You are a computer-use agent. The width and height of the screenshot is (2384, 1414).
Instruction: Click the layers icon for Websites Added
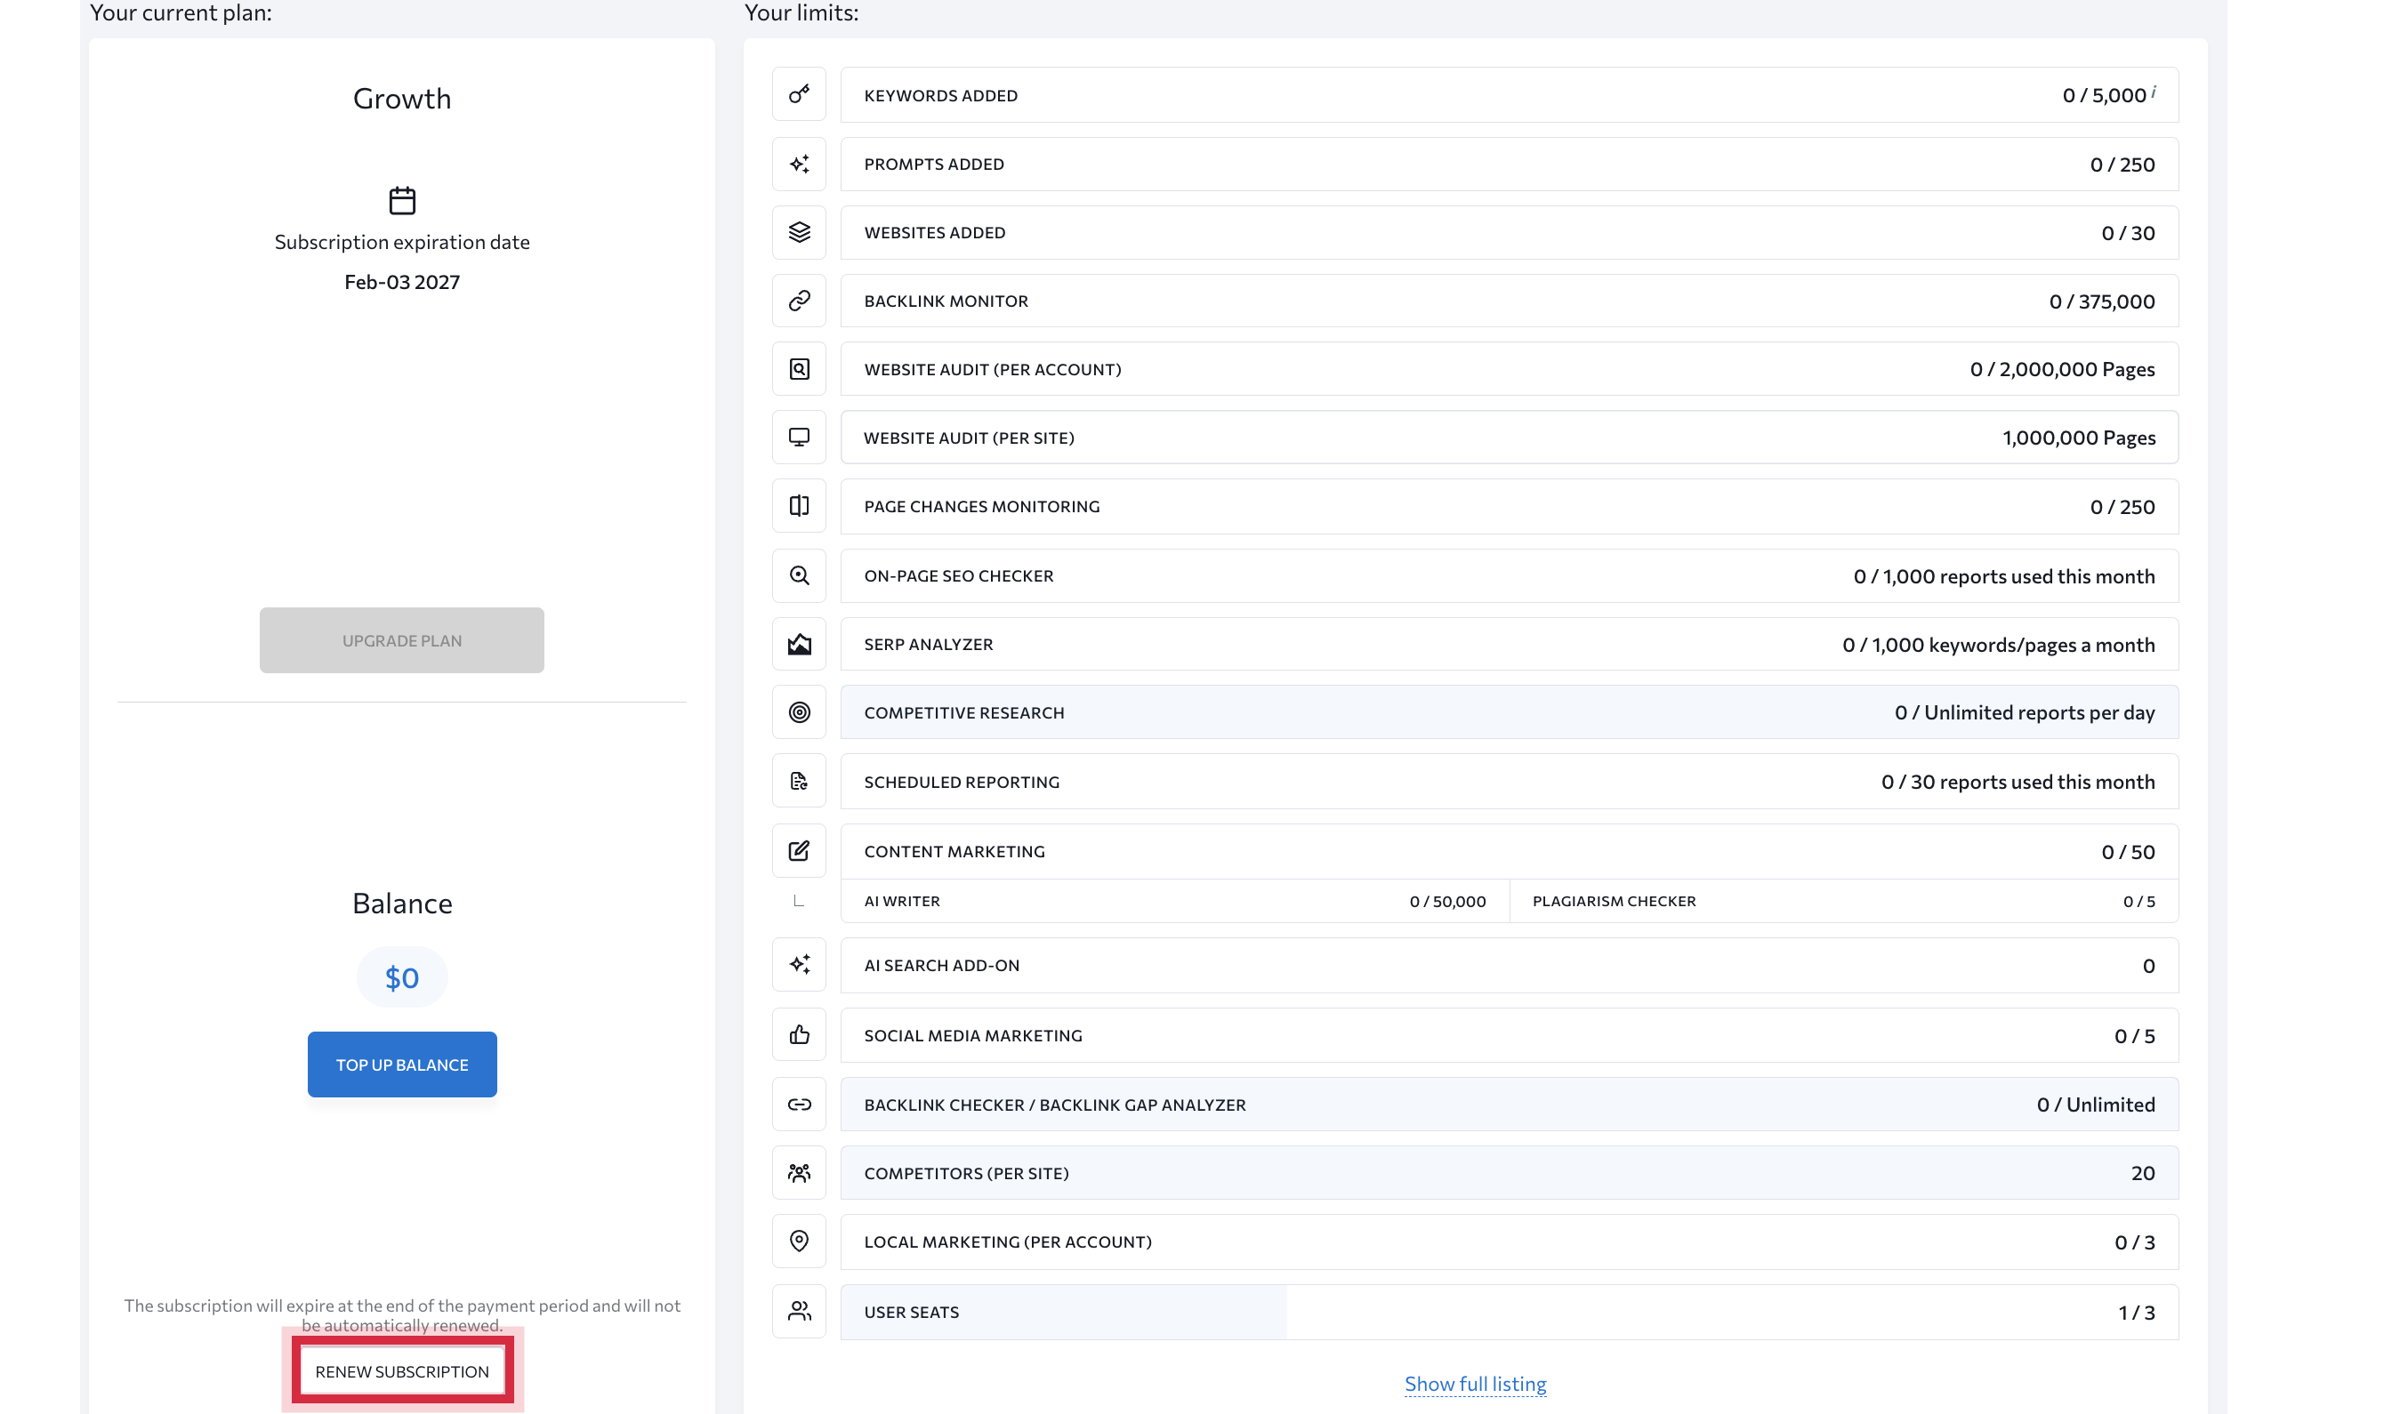799,232
